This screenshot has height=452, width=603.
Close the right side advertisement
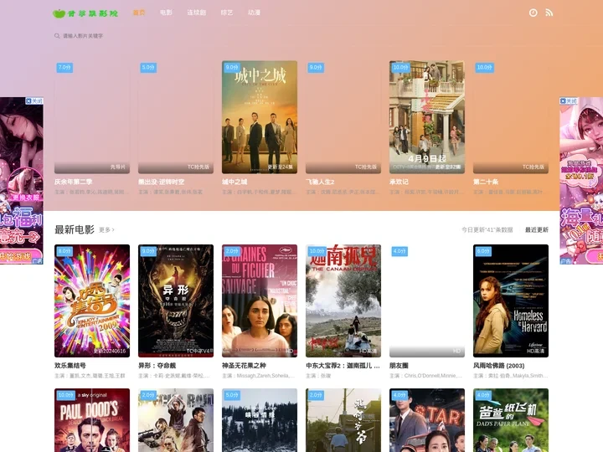pyautogui.click(x=569, y=100)
